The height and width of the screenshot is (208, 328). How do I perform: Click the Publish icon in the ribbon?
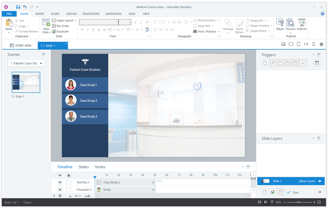coord(302,24)
